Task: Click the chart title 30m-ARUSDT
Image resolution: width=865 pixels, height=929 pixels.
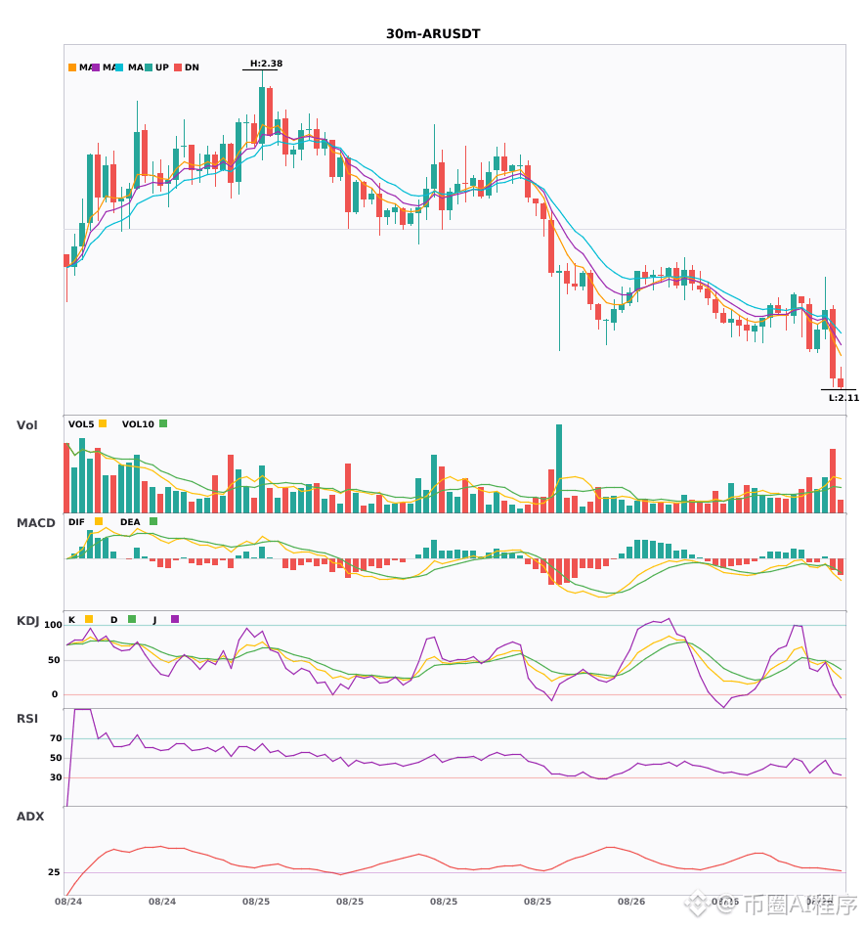Action: (x=433, y=34)
